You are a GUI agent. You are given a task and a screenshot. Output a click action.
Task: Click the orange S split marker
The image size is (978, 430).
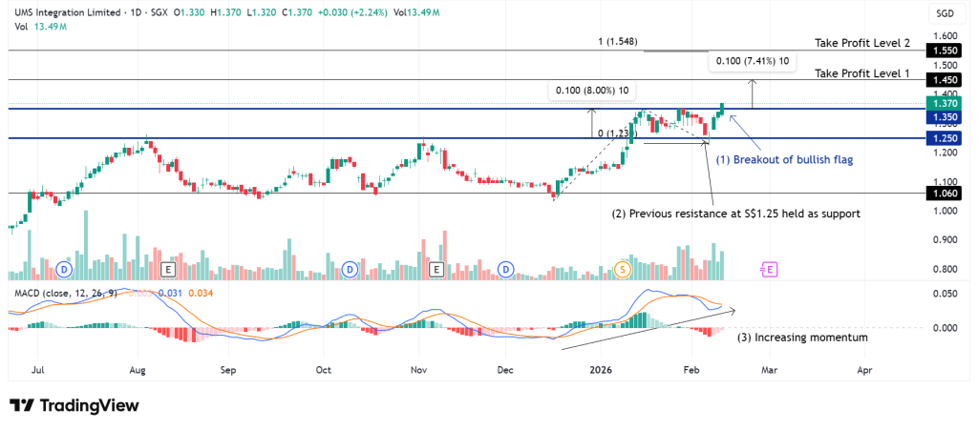[623, 270]
